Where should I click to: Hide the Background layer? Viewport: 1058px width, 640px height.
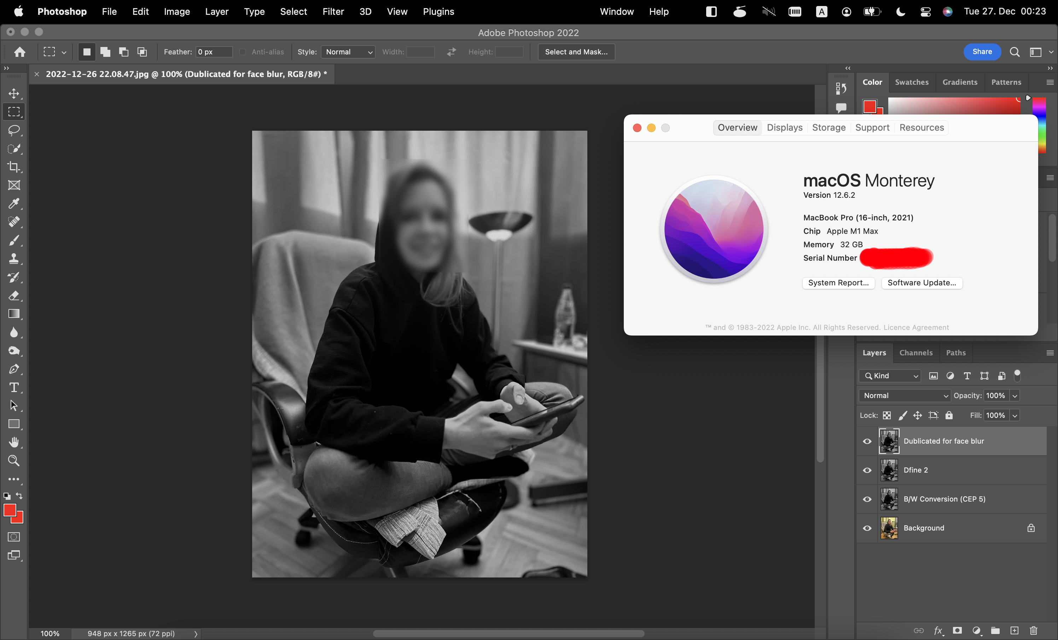click(867, 528)
